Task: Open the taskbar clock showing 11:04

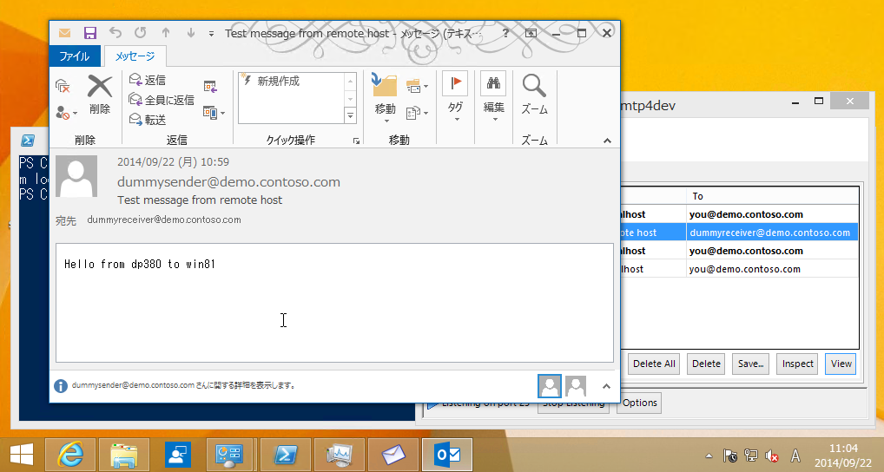Action: pyautogui.click(x=843, y=456)
